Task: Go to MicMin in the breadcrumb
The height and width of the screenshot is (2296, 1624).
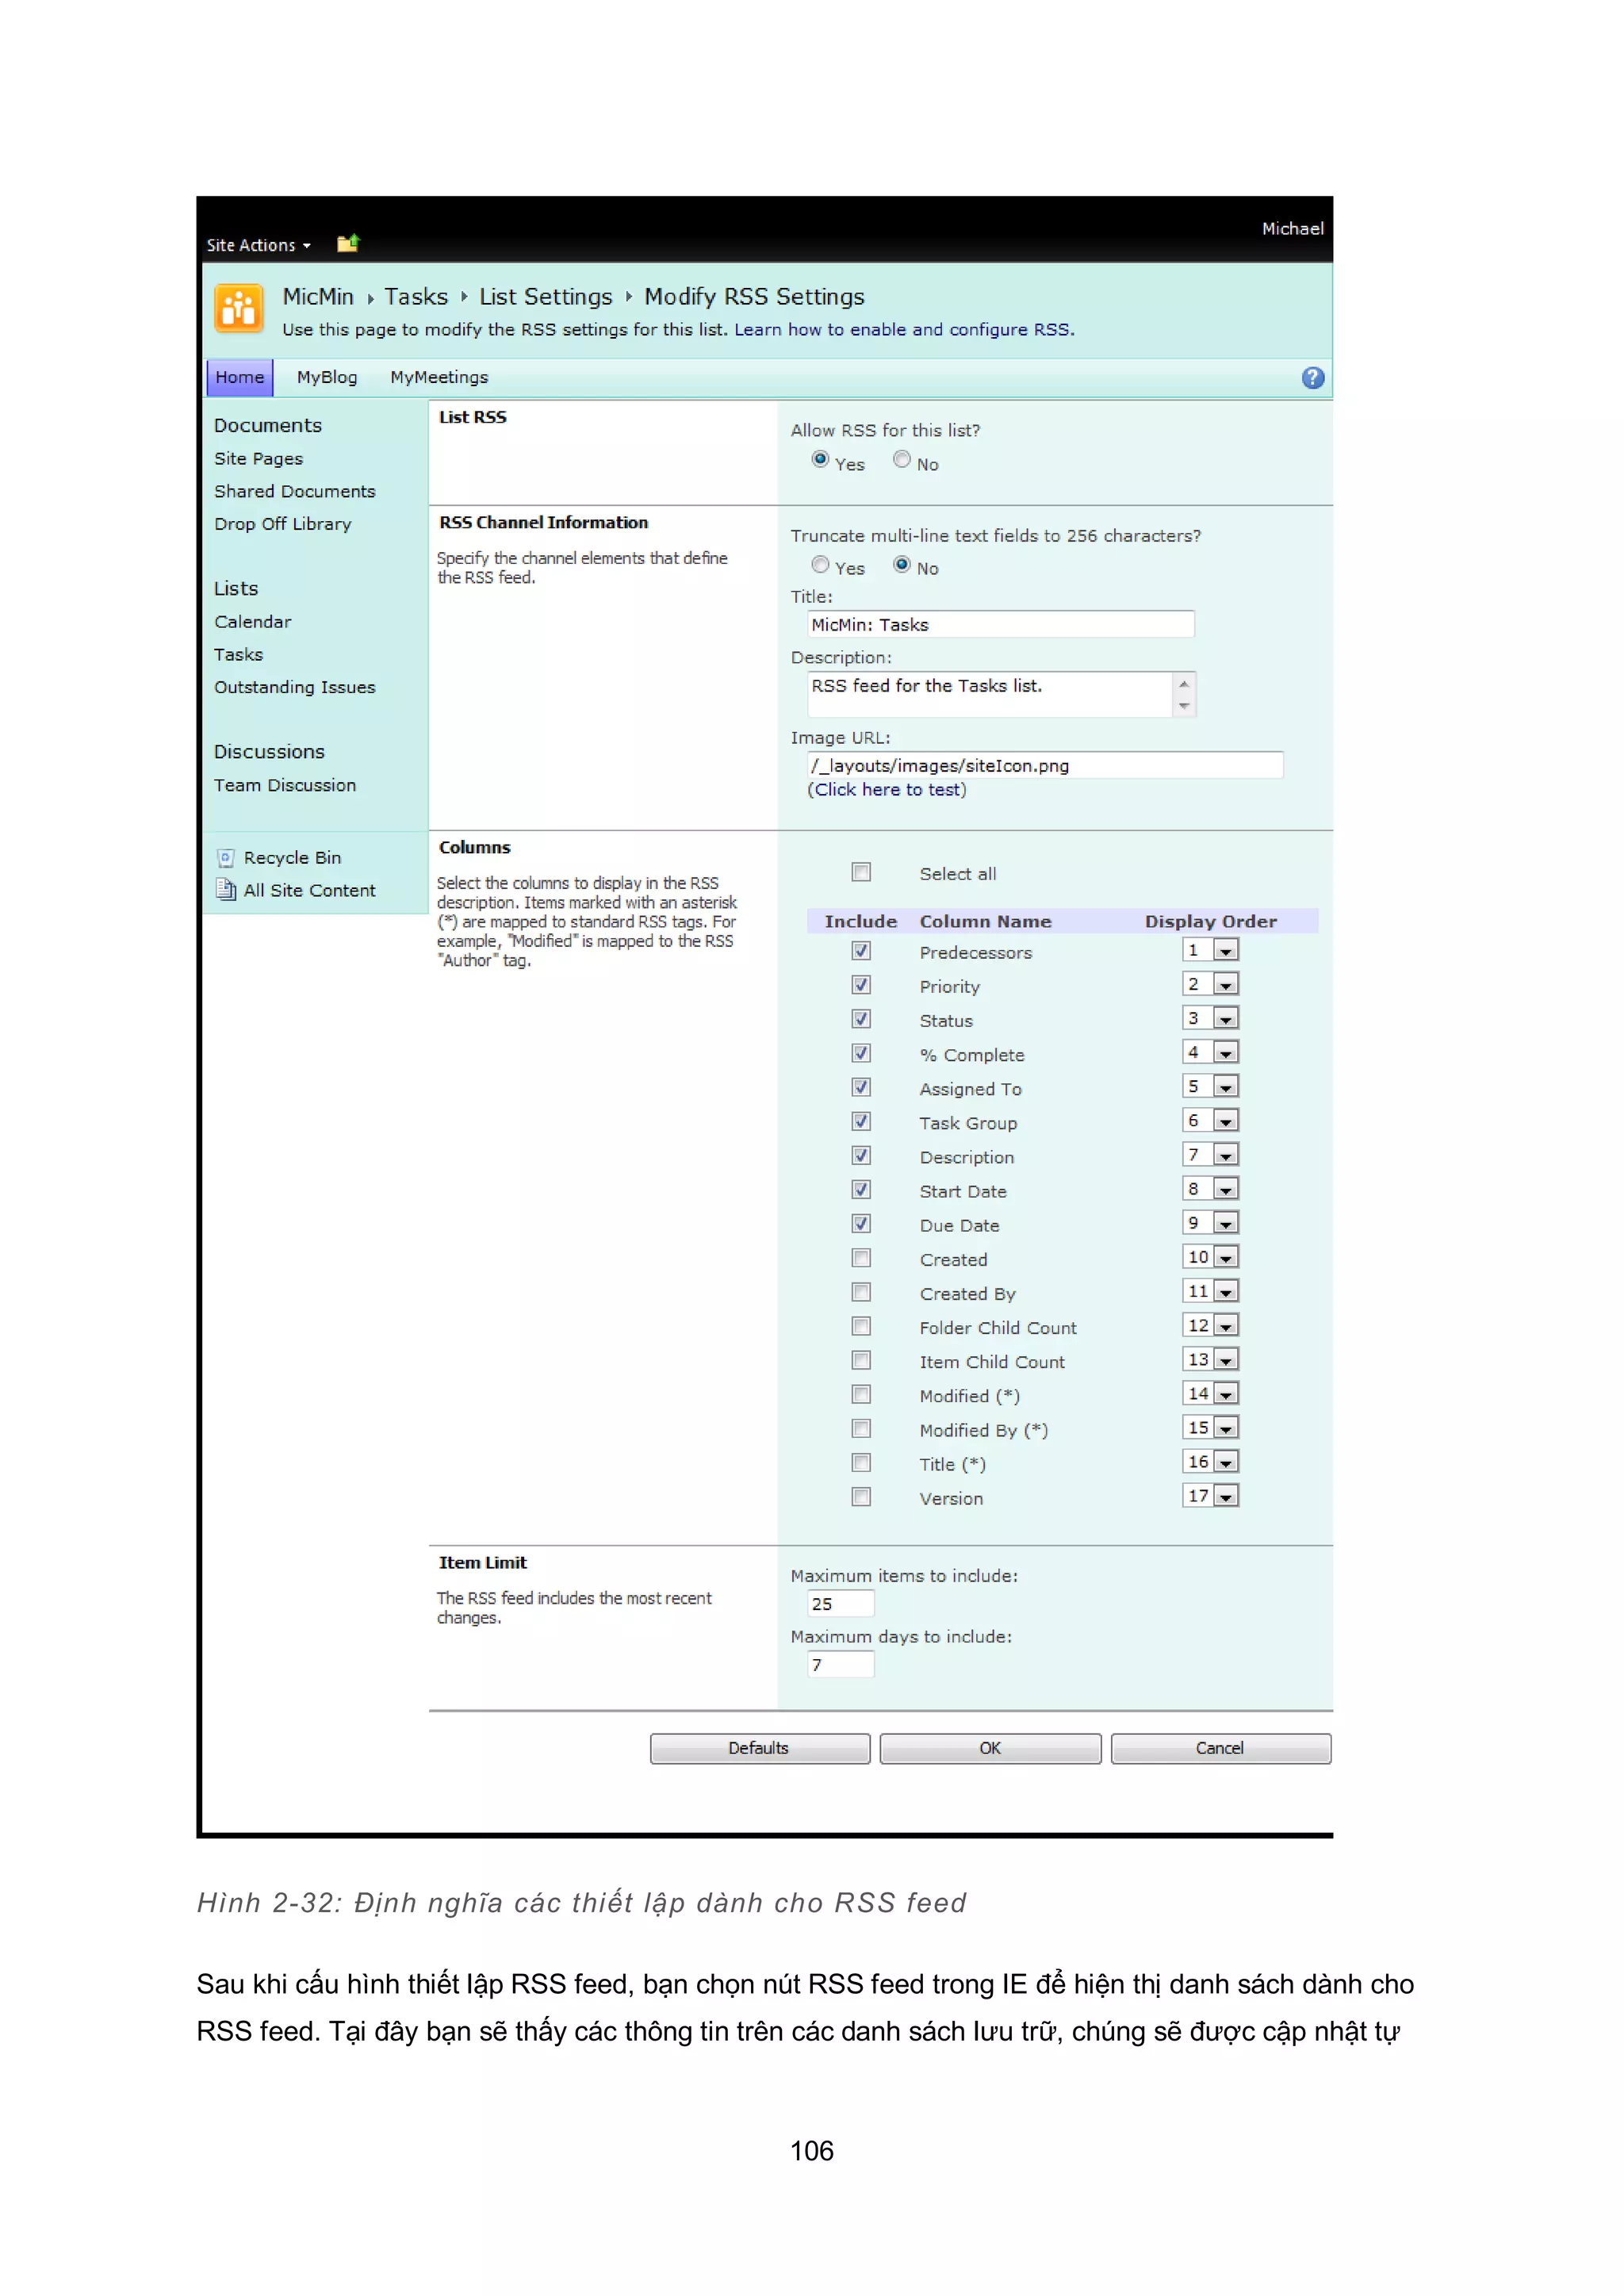Action: (x=318, y=297)
